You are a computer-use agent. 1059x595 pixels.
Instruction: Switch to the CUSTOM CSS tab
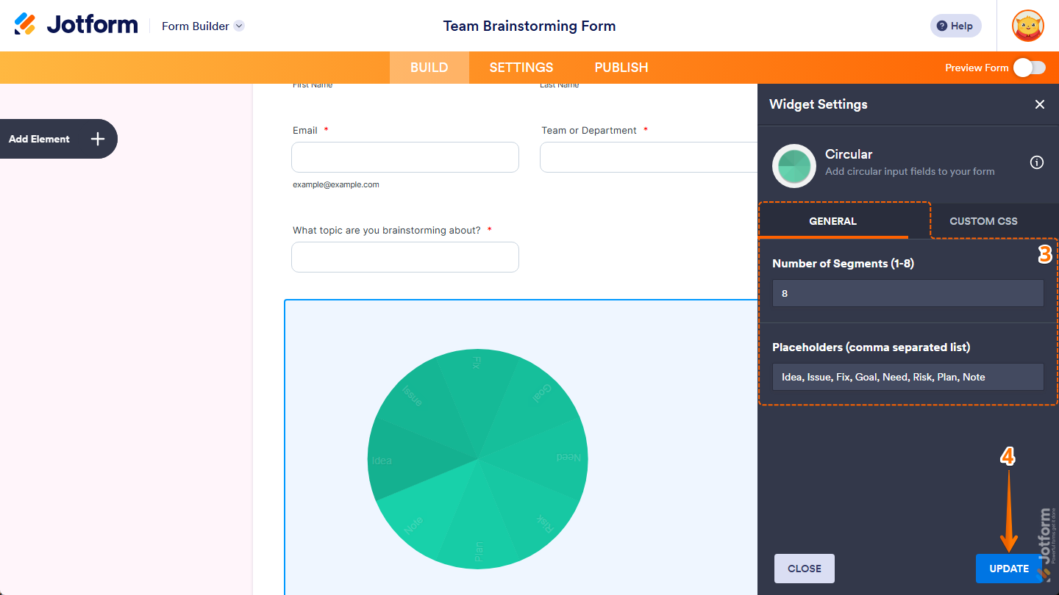983,220
